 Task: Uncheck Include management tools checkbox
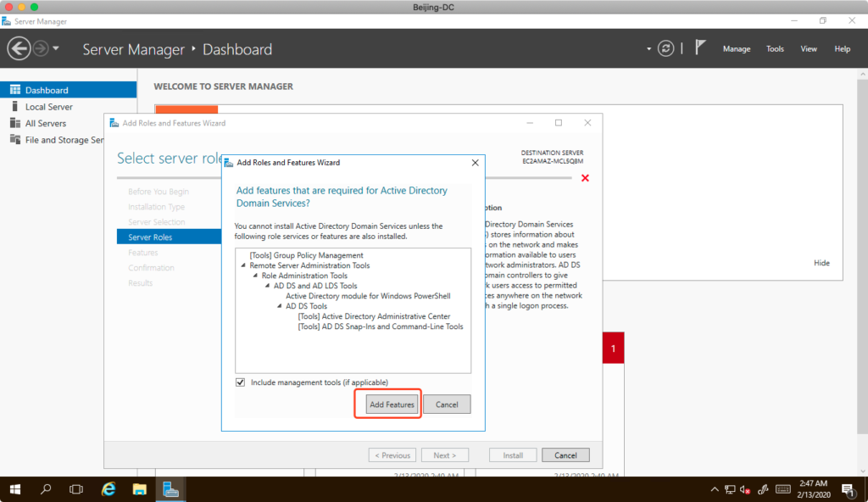point(241,382)
